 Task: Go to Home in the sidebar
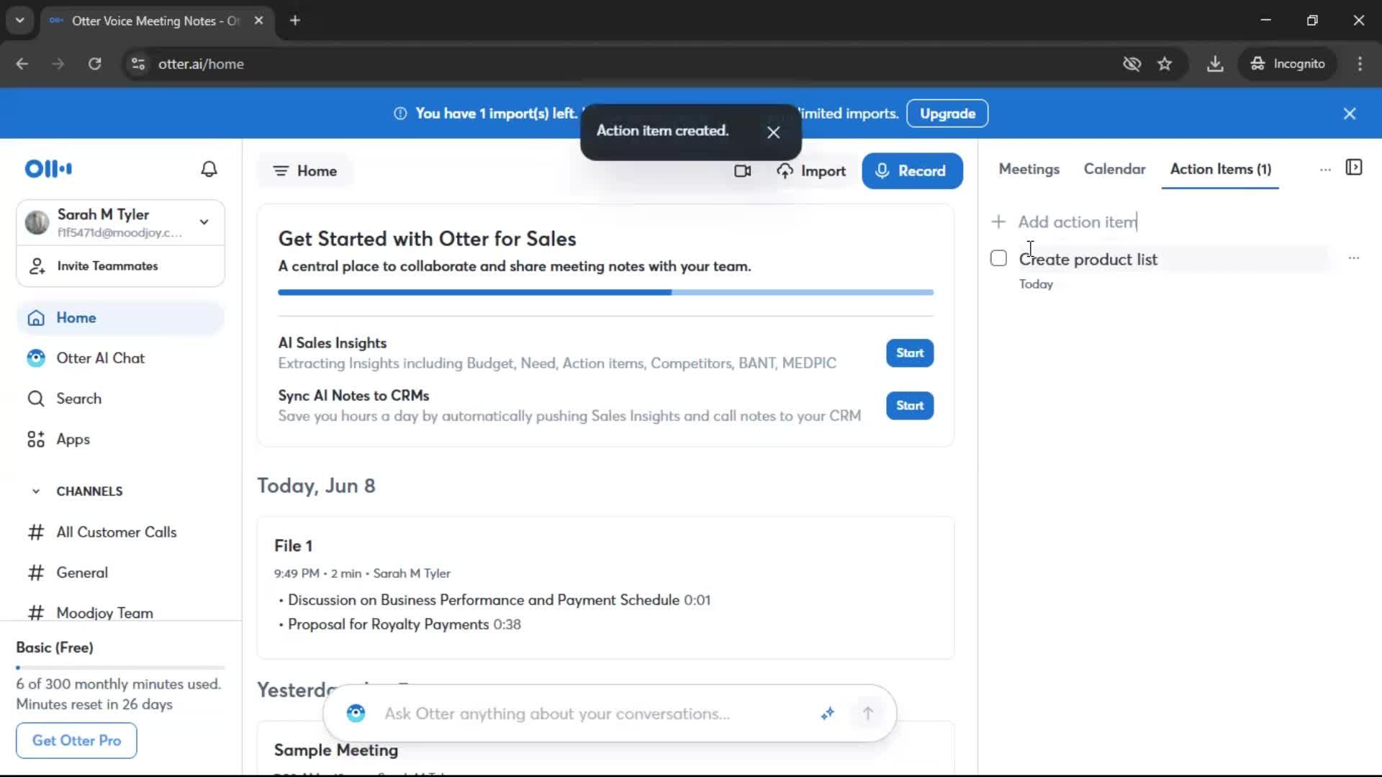pyautogui.click(x=120, y=318)
